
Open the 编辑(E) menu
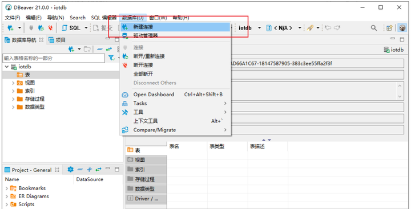(34, 18)
